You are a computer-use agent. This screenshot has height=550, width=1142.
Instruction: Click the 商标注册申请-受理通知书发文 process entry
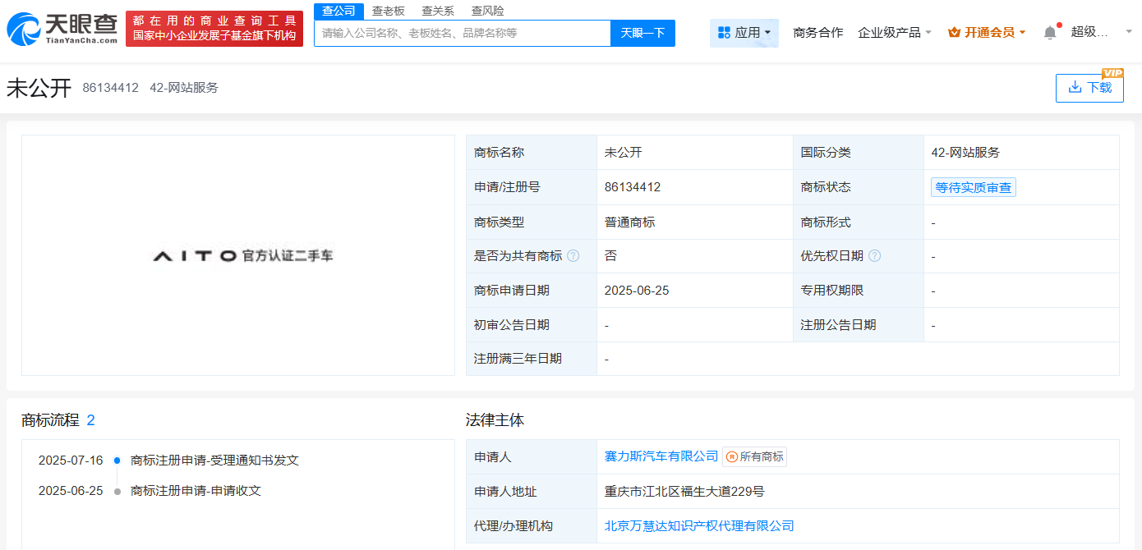coord(214,461)
